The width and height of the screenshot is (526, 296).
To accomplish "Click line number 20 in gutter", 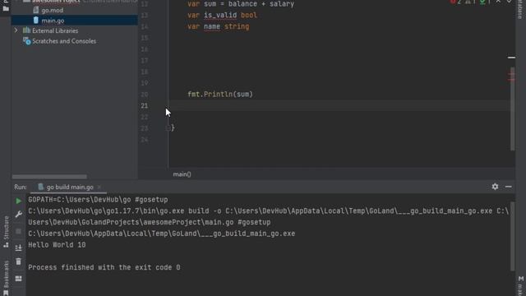I will coord(145,95).
